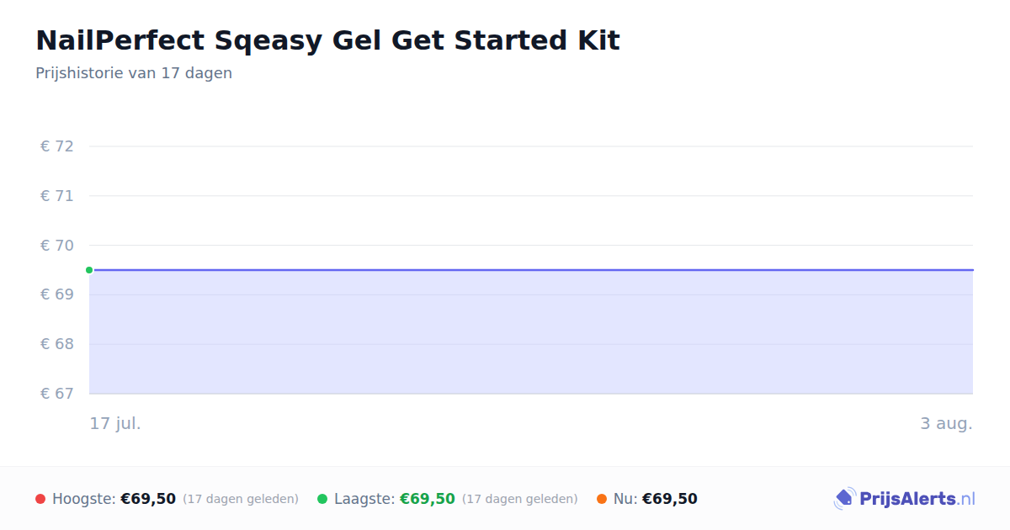The height and width of the screenshot is (530, 1010).
Task: Click the Prijshistorie van 17 dagen subtitle
Action: (134, 73)
